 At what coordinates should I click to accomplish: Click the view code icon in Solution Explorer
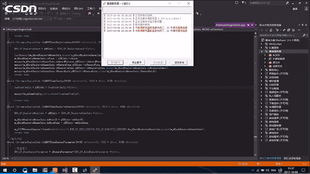coord(299,30)
